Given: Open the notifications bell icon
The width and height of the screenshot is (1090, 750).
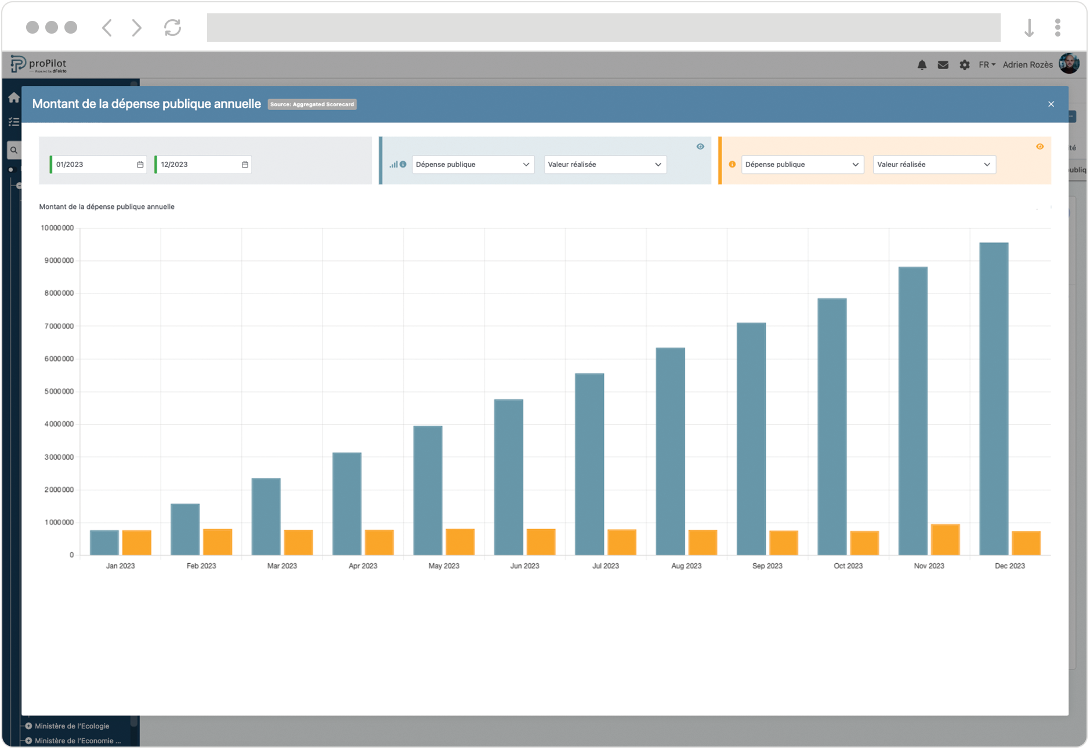Looking at the screenshot, I should (922, 65).
